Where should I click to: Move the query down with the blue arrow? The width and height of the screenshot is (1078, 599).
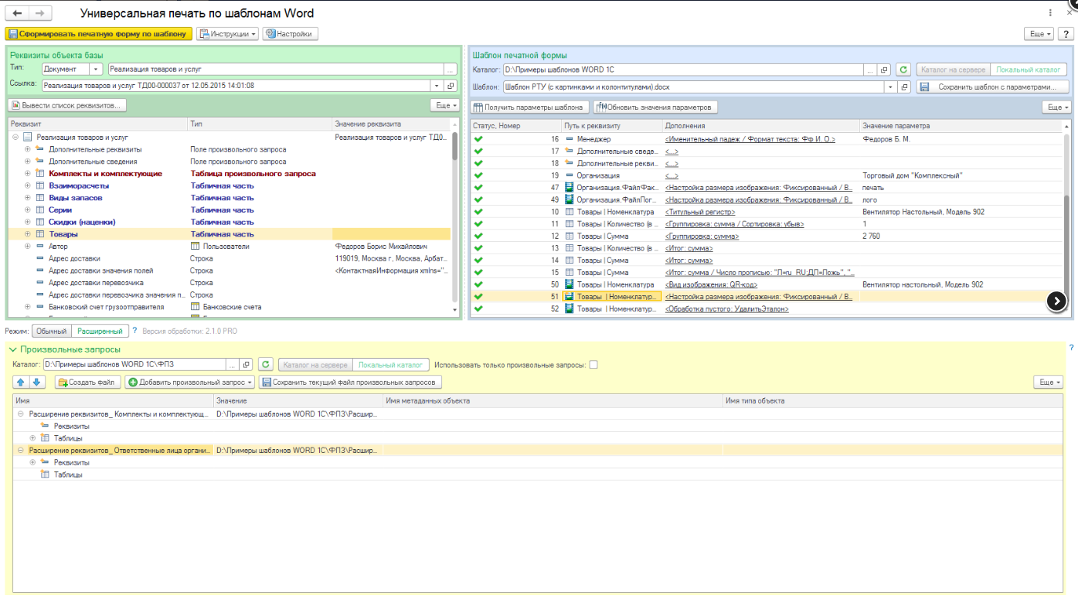[37, 382]
